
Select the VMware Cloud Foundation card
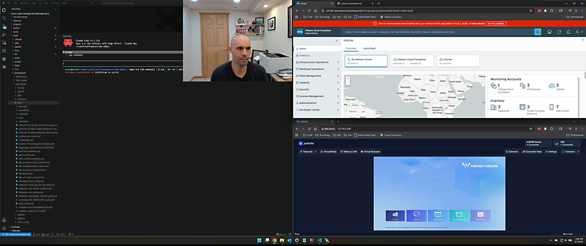pos(412,61)
